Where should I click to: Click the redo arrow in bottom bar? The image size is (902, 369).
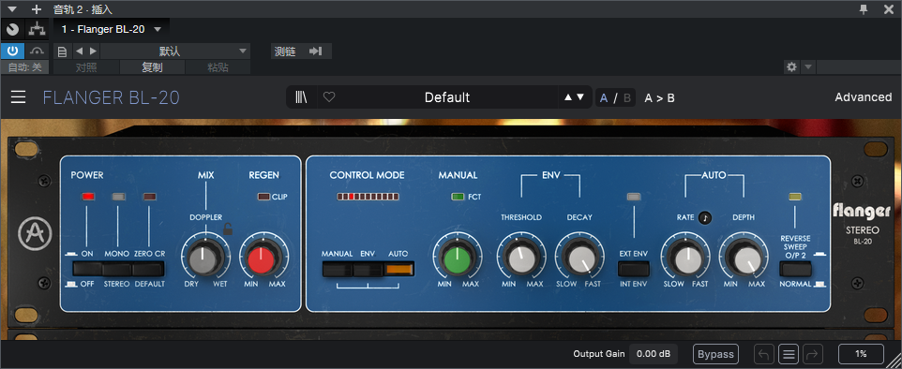coord(812,354)
